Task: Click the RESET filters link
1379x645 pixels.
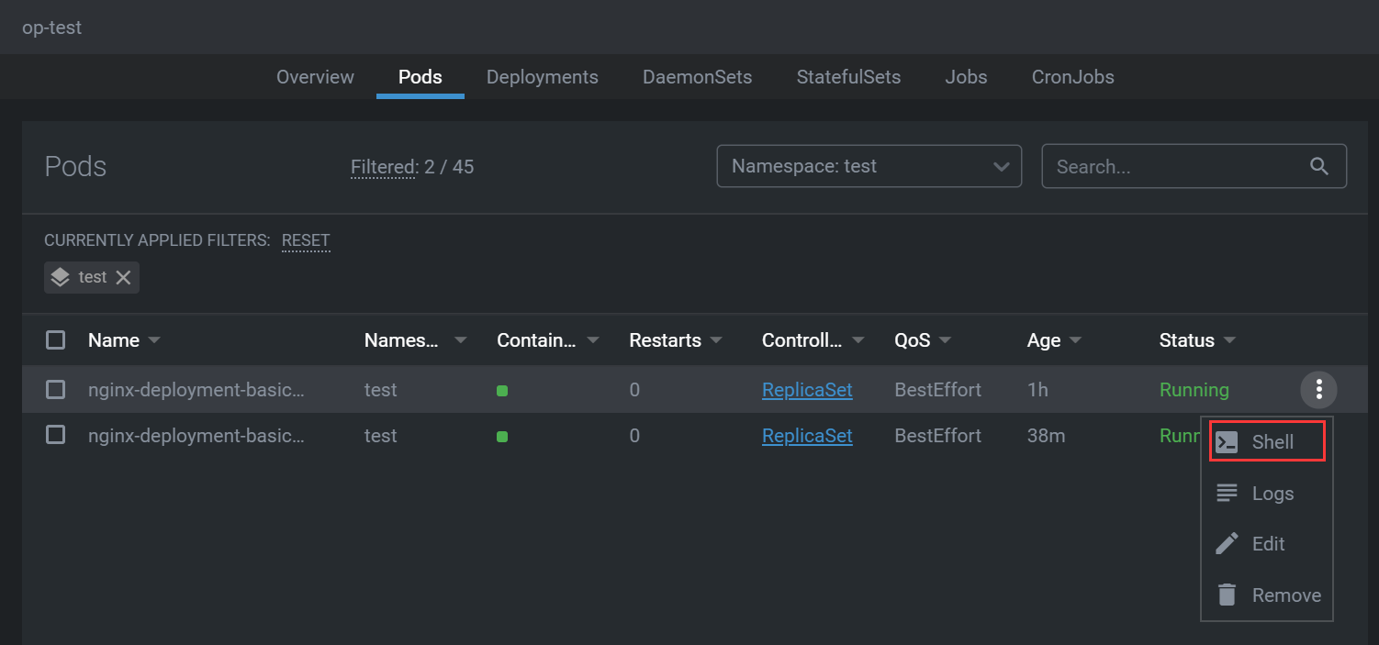Action: tap(306, 240)
